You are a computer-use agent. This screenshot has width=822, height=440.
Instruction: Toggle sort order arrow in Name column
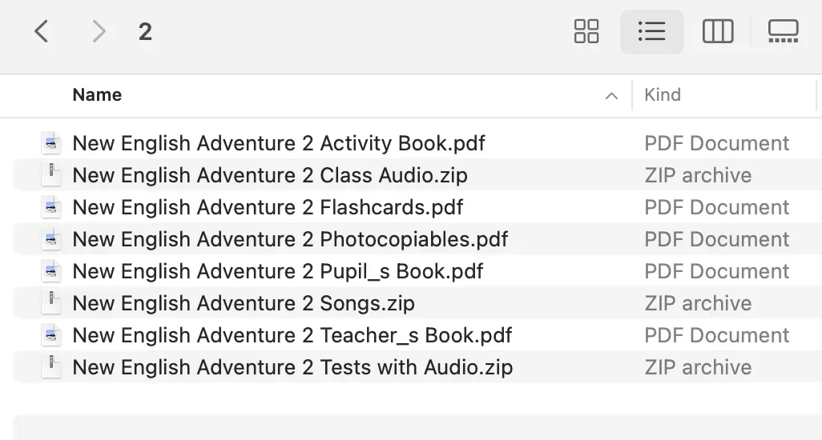pyautogui.click(x=611, y=96)
